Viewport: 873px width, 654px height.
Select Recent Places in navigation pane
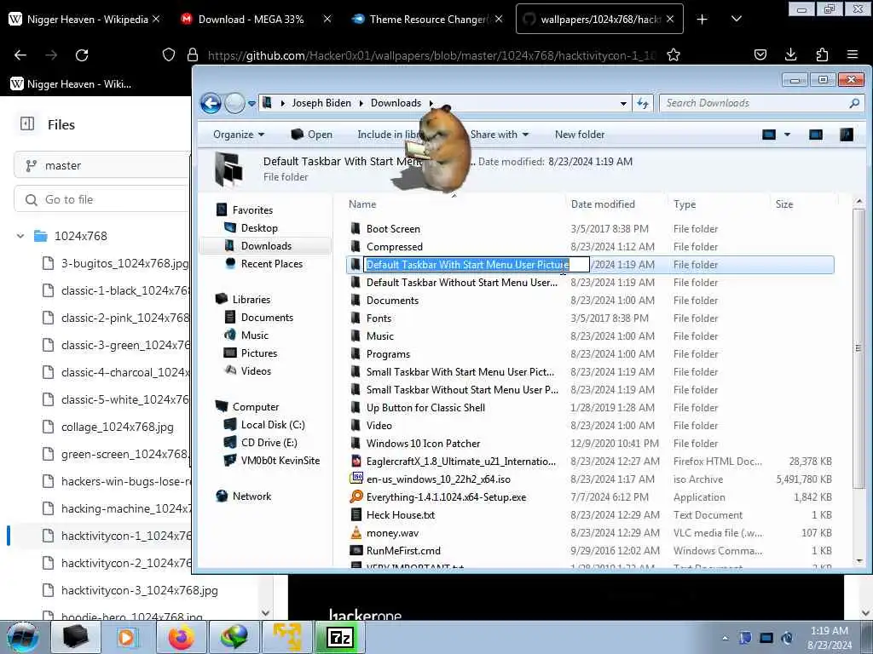(x=272, y=264)
